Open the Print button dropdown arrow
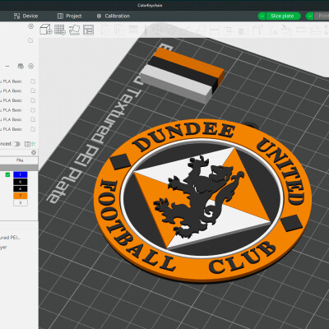Image resolution: width=329 pixels, height=329 pixels. 309,16
